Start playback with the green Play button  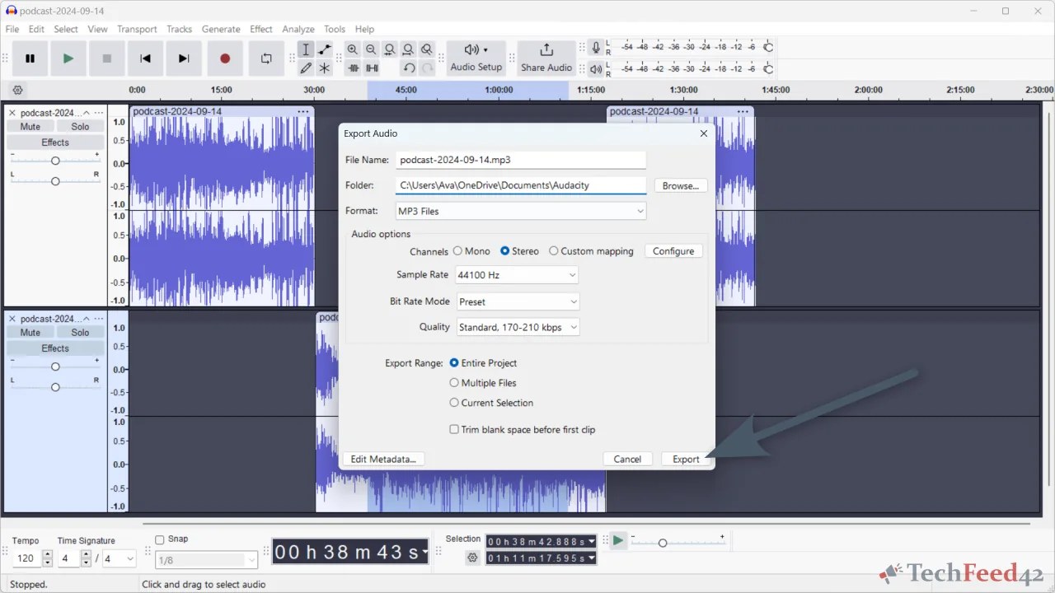[x=68, y=58]
